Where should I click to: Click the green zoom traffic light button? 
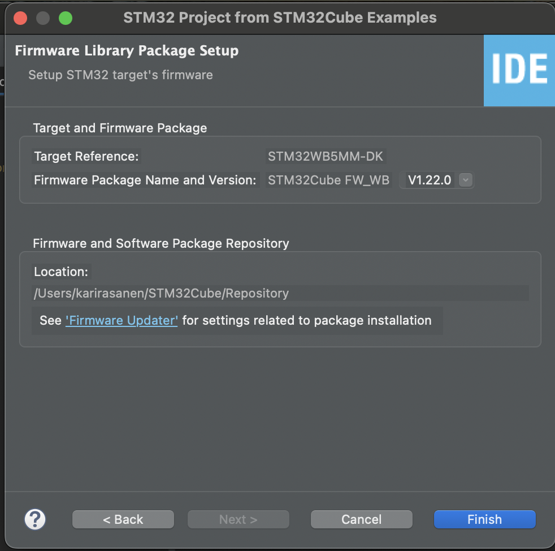pyautogui.click(x=66, y=18)
